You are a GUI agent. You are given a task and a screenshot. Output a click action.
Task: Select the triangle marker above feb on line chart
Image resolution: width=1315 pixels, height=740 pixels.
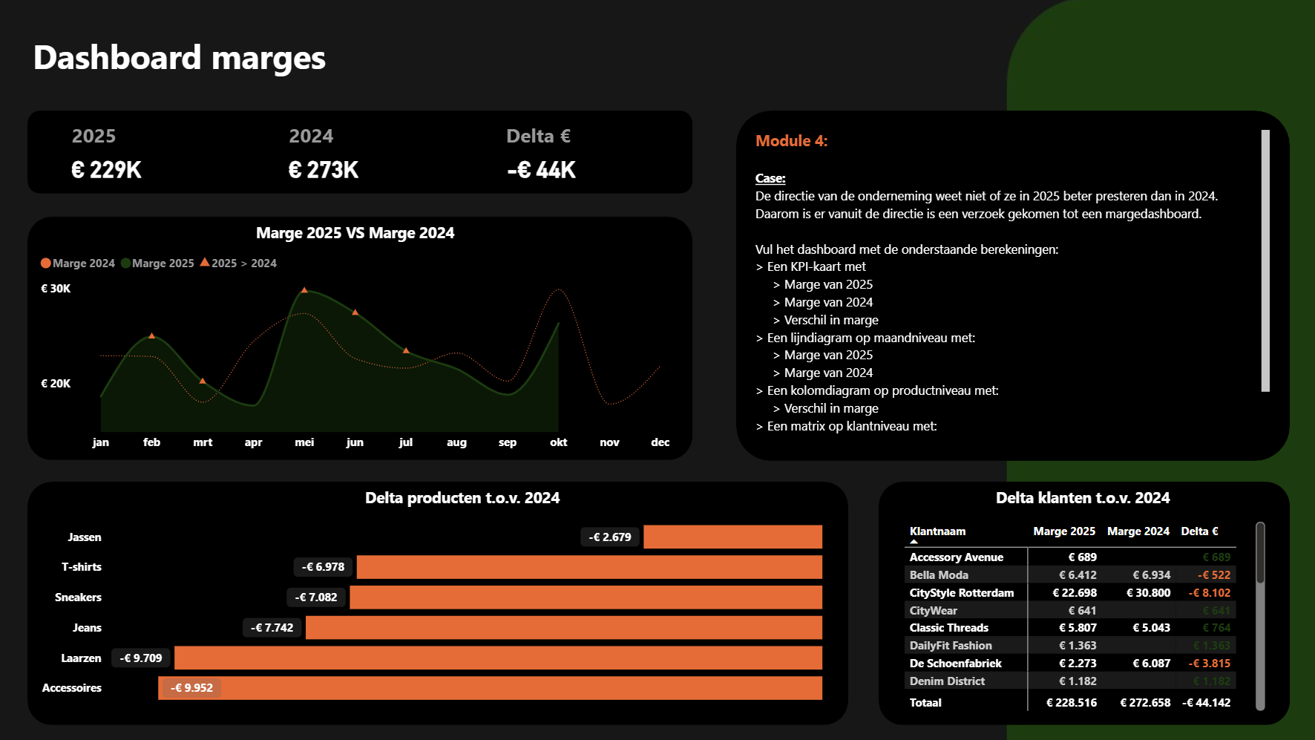(x=151, y=336)
